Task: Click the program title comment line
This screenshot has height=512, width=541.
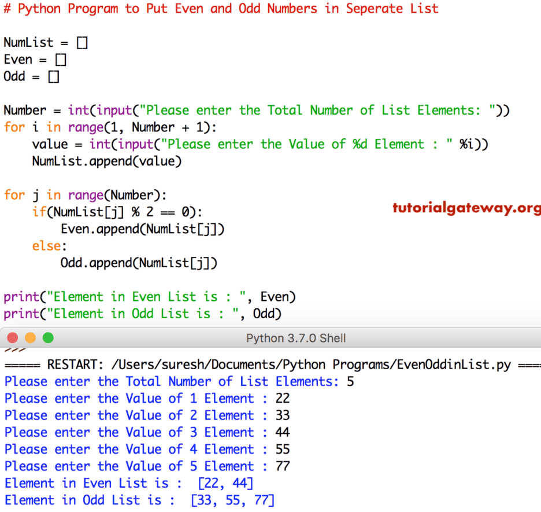Action: click(x=220, y=9)
